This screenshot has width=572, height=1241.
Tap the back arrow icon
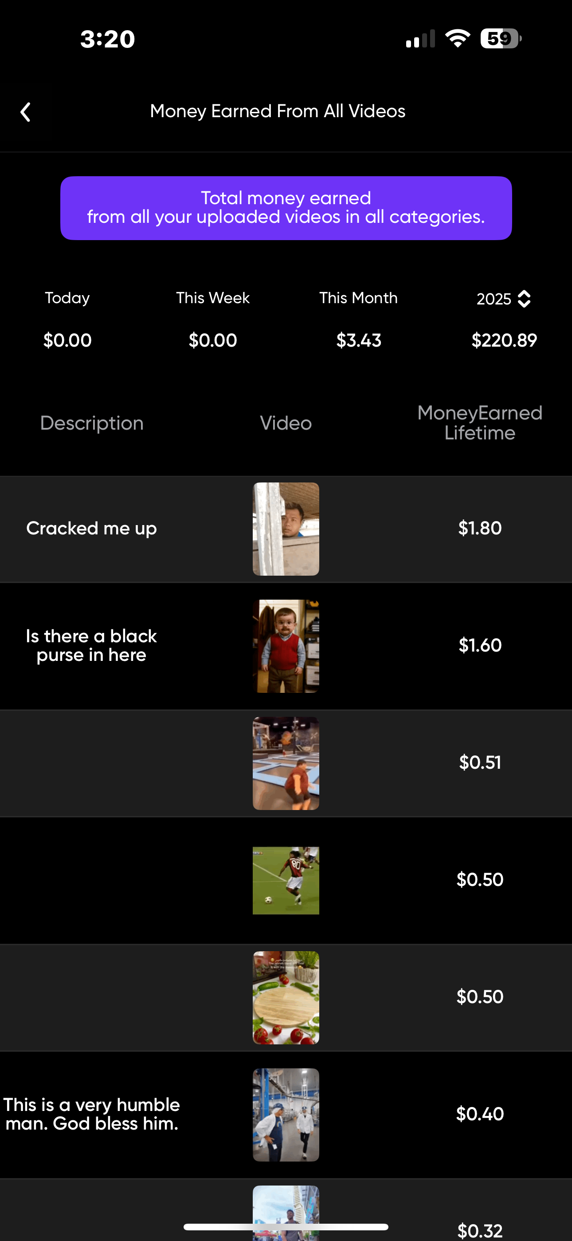[26, 112]
